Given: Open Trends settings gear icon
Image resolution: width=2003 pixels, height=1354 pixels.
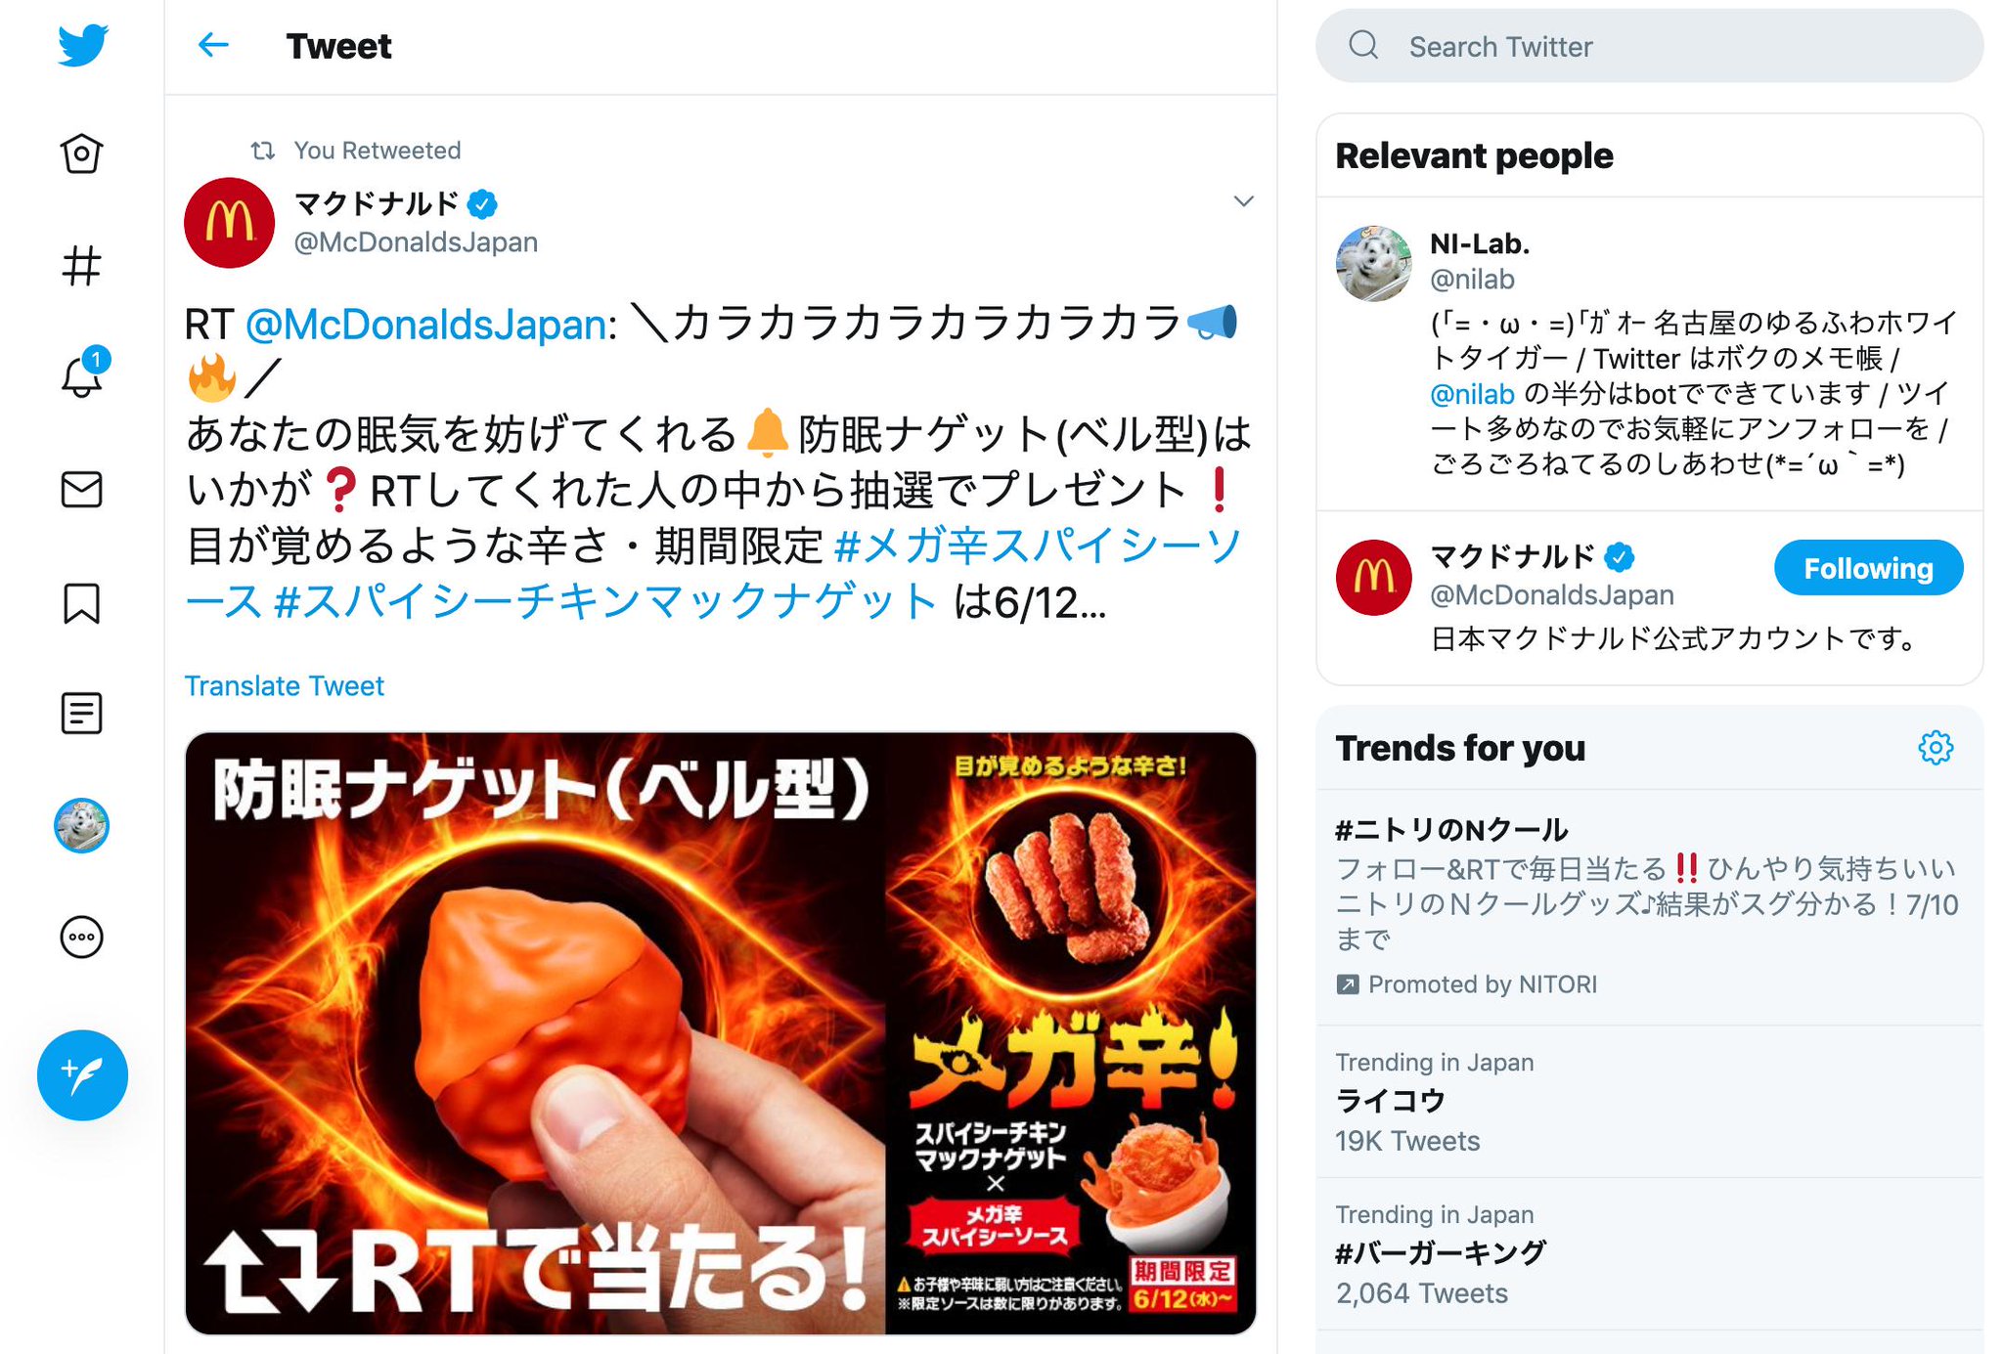Looking at the screenshot, I should tap(1936, 748).
